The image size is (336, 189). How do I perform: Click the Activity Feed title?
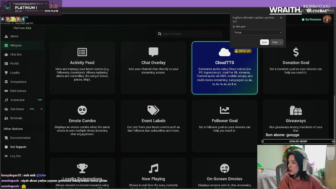click(82, 62)
